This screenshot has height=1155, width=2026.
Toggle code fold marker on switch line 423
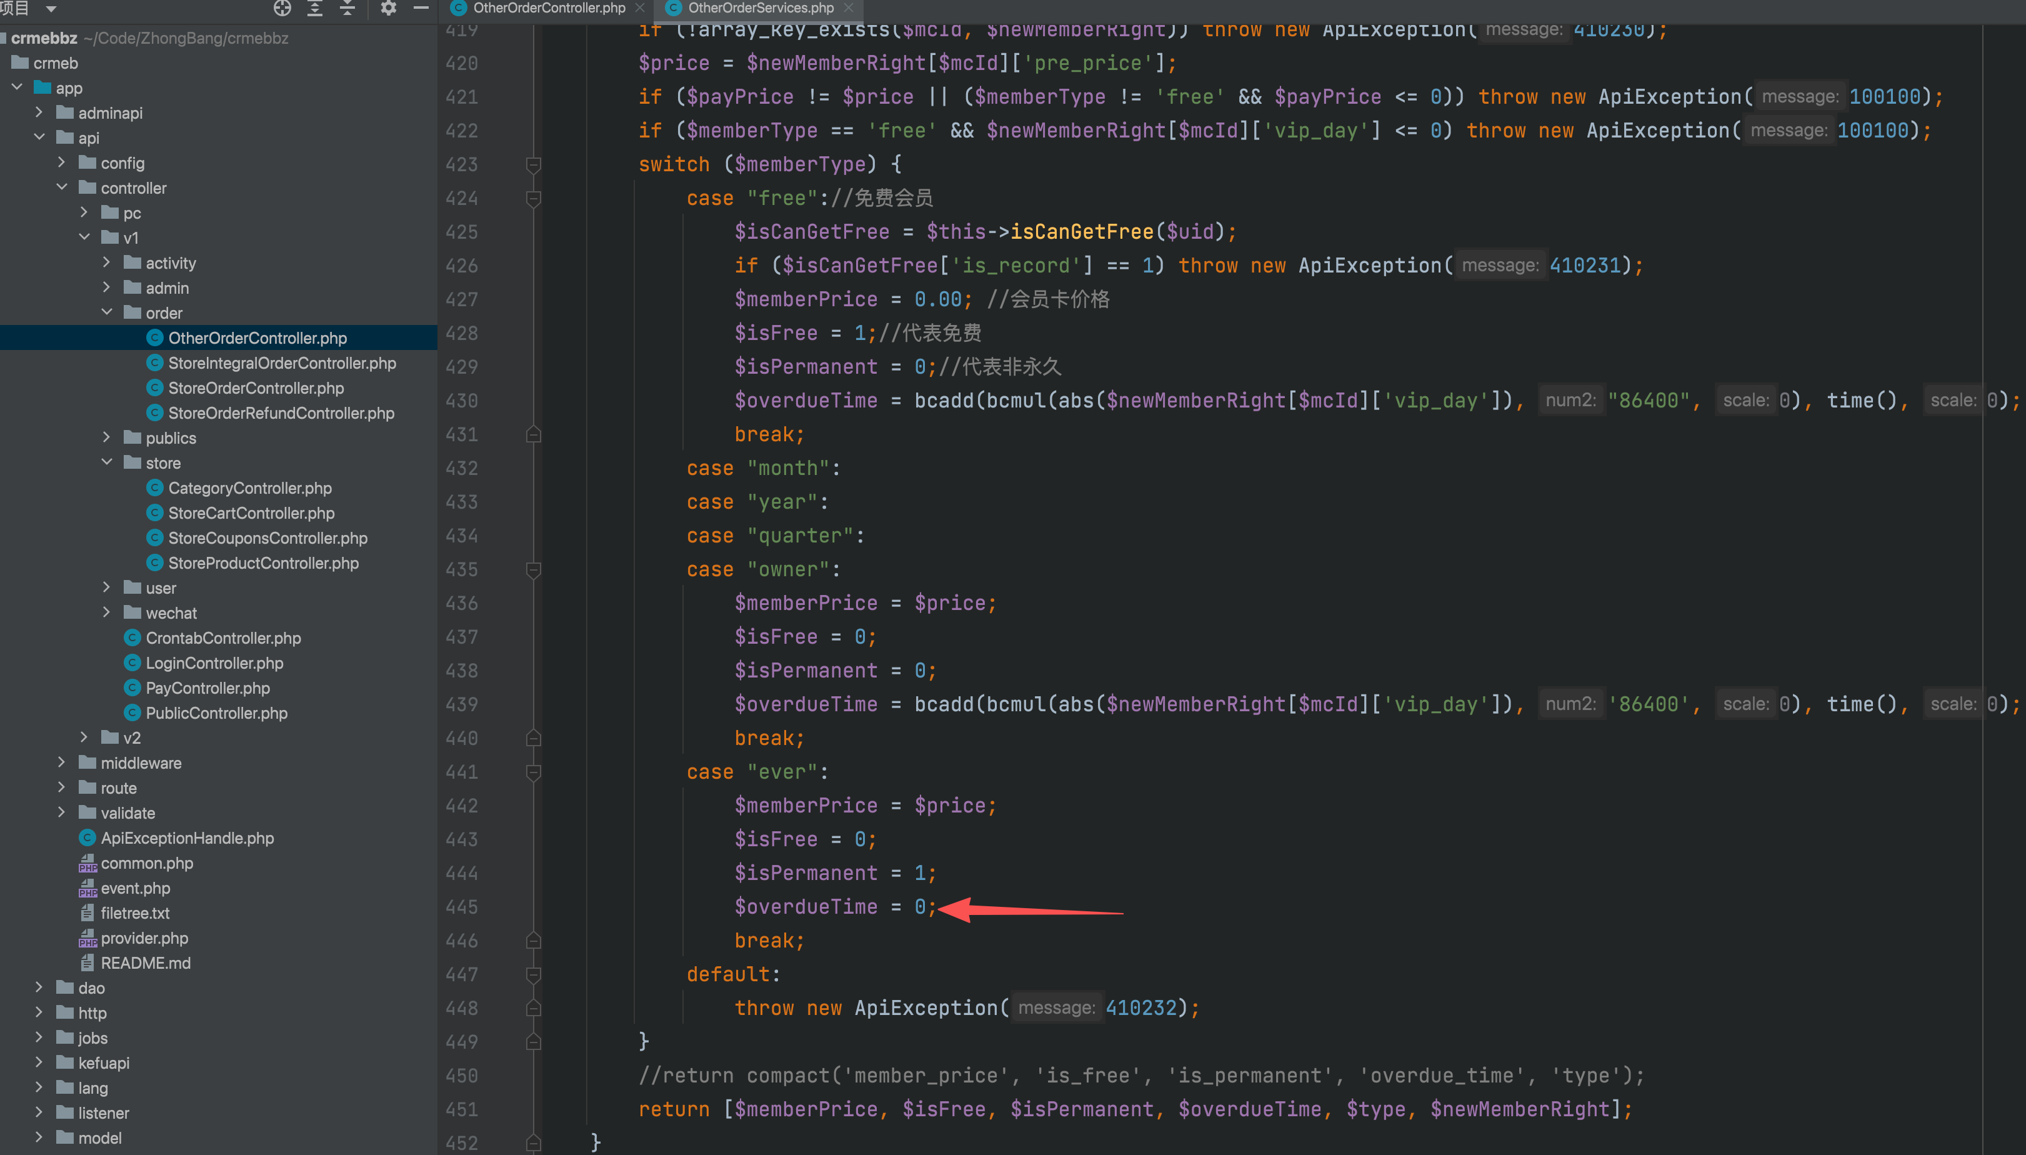[x=534, y=165]
